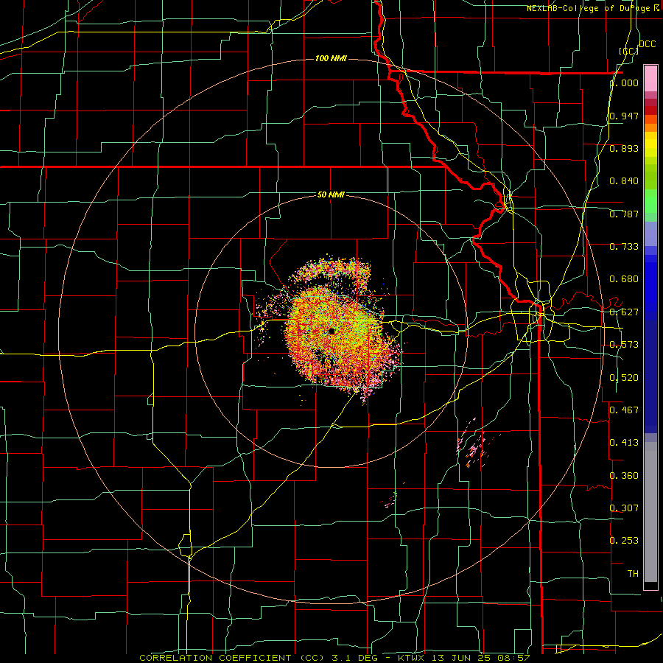
Task: Select the 0.520 legend value
Action: (624, 378)
